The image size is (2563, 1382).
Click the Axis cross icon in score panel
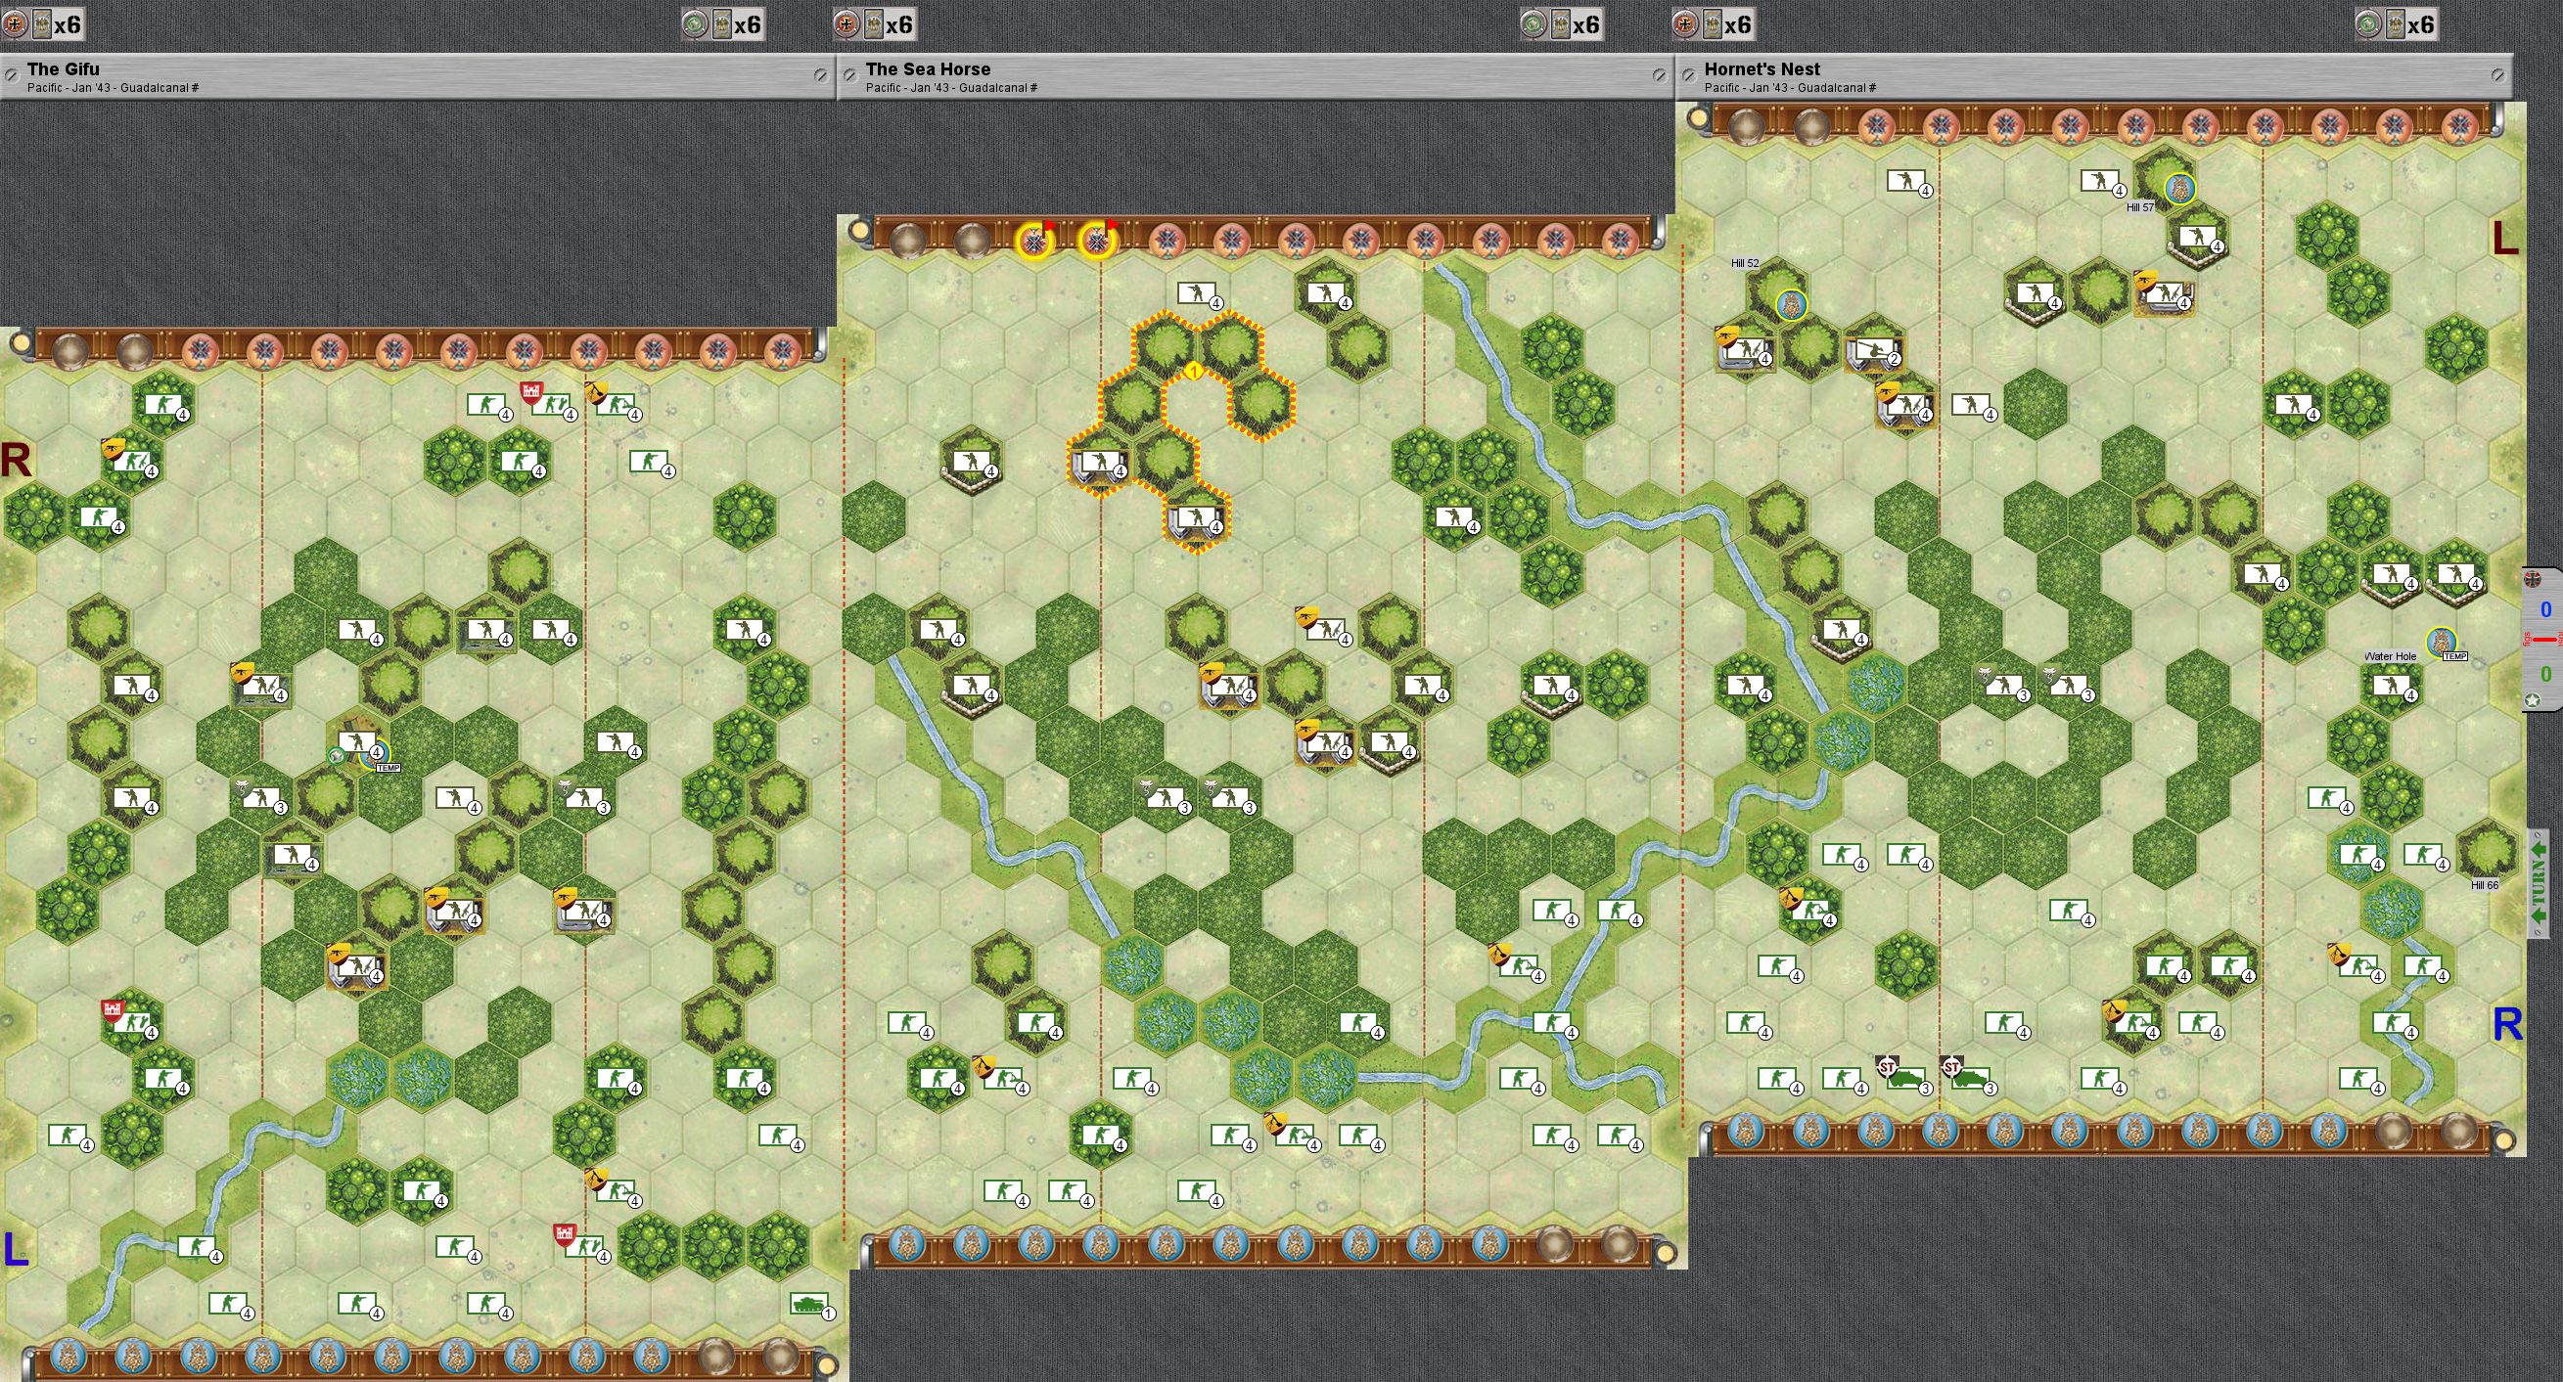(x=2533, y=579)
